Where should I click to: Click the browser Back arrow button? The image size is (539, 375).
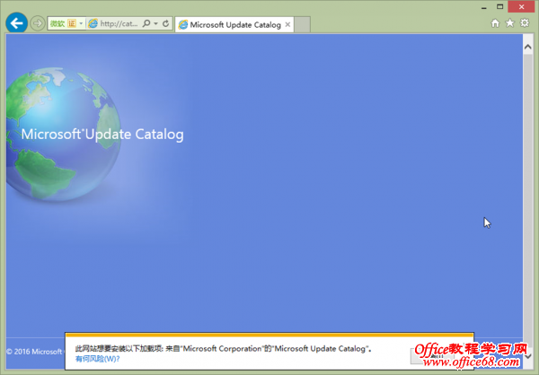click(x=16, y=22)
